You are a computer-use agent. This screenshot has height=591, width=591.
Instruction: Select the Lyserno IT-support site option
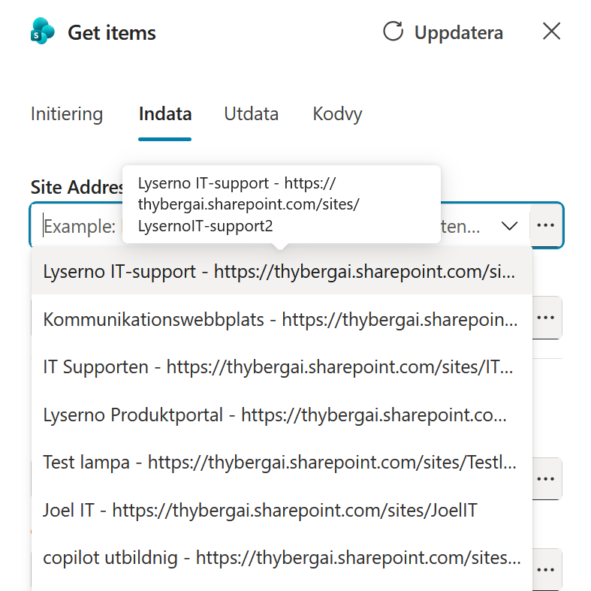click(282, 271)
